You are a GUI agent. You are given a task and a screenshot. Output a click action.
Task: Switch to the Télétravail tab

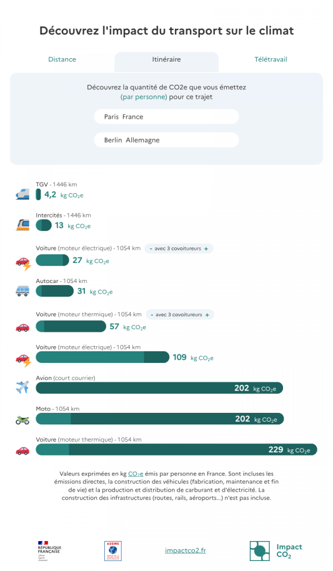click(271, 59)
